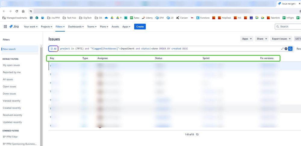Image resolution: width=301 pixels, height=146 pixels.
Task: Open the Functions bookmark
Action: click(203, 18)
